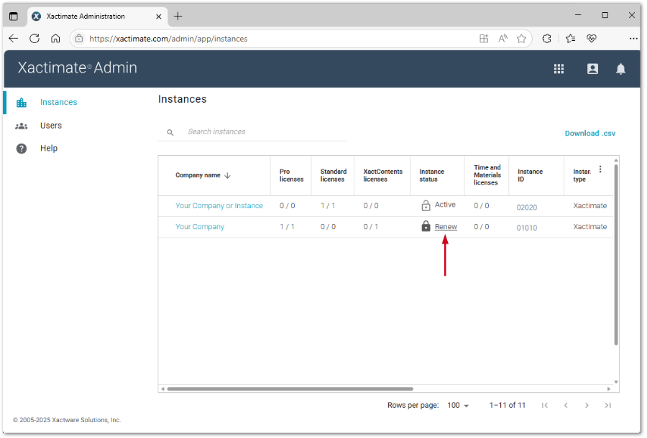
Task: Open the Your Company or Instance link
Action: tap(219, 205)
